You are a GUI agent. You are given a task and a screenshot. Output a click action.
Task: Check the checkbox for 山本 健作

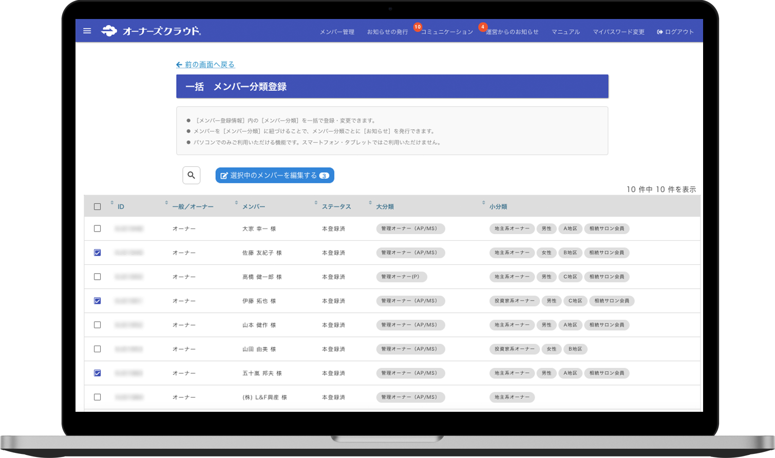click(97, 325)
